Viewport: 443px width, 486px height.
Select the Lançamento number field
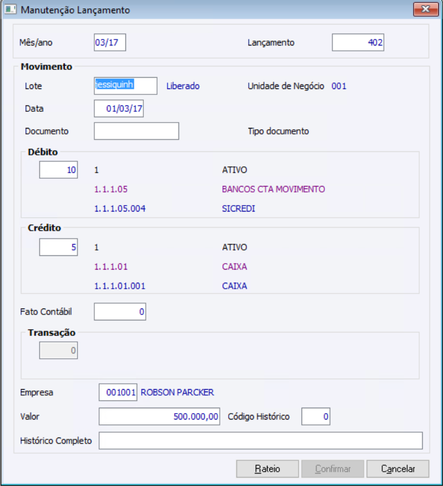(358, 42)
